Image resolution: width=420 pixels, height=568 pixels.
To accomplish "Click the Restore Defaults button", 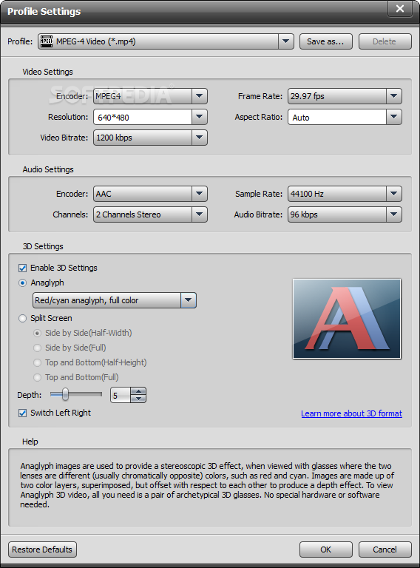I will (x=42, y=550).
